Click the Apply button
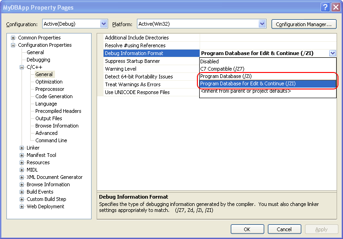 (x=321, y=229)
